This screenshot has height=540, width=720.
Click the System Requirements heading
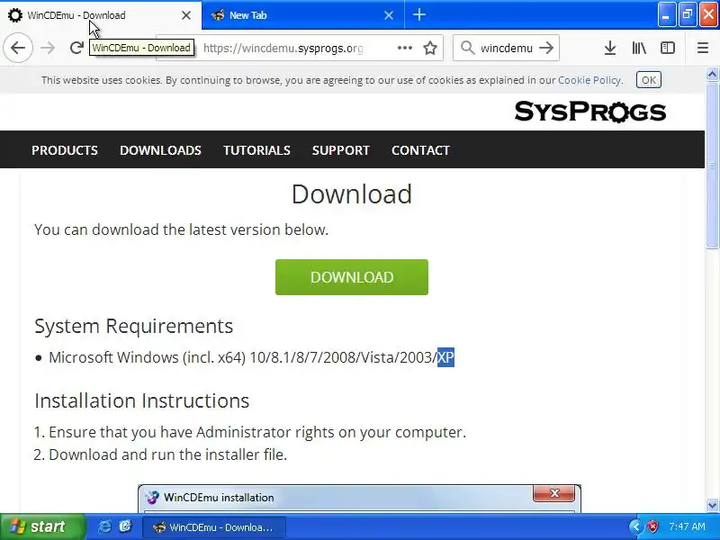133,326
